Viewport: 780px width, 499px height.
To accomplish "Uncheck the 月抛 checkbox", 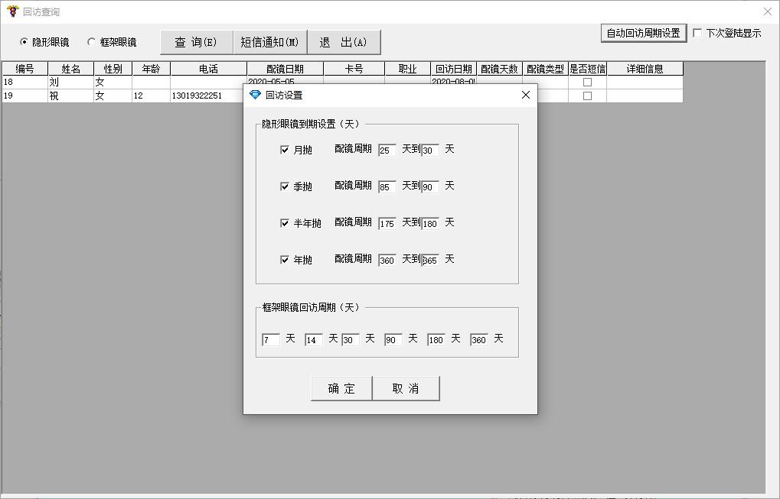I will [285, 150].
